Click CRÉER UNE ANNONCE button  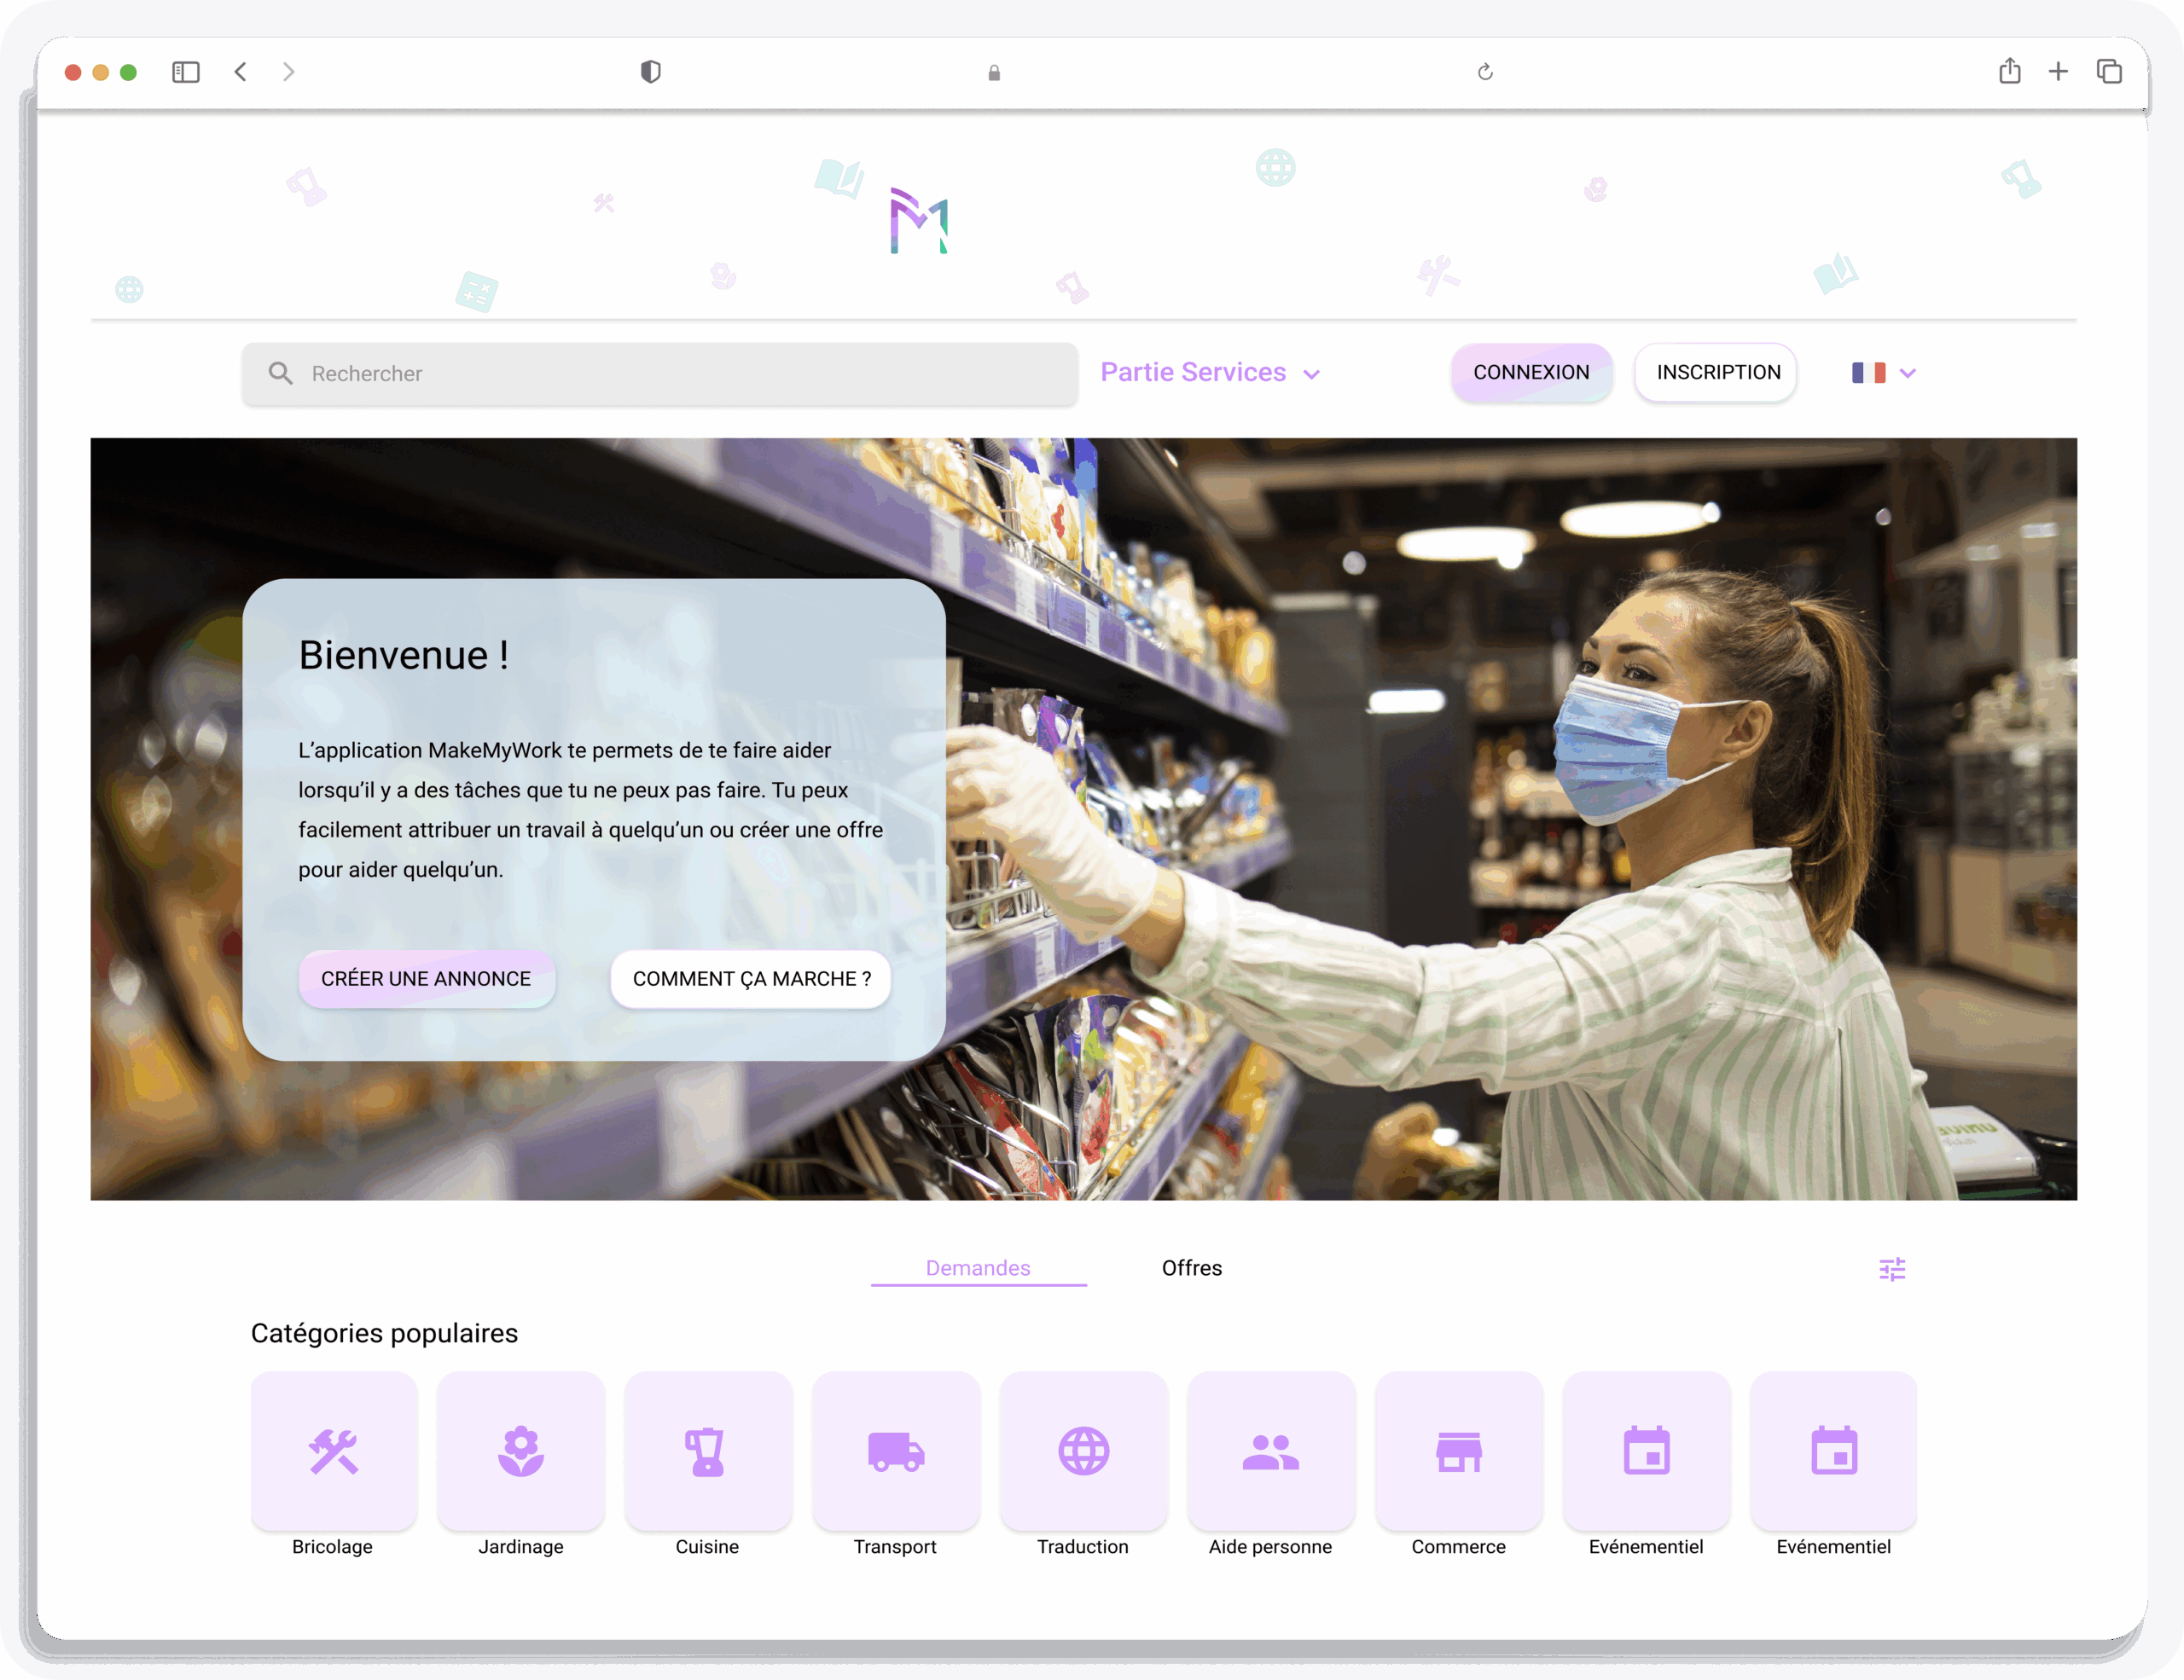click(x=426, y=979)
